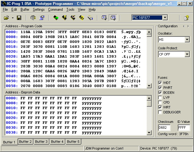The width and height of the screenshot is (194, 152).
Task: Enable the LVP fuse checkbox
Action: (160, 97)
